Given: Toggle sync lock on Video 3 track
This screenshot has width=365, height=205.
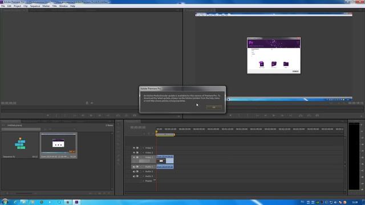Looking at the screenshot, I should (137, 148).
